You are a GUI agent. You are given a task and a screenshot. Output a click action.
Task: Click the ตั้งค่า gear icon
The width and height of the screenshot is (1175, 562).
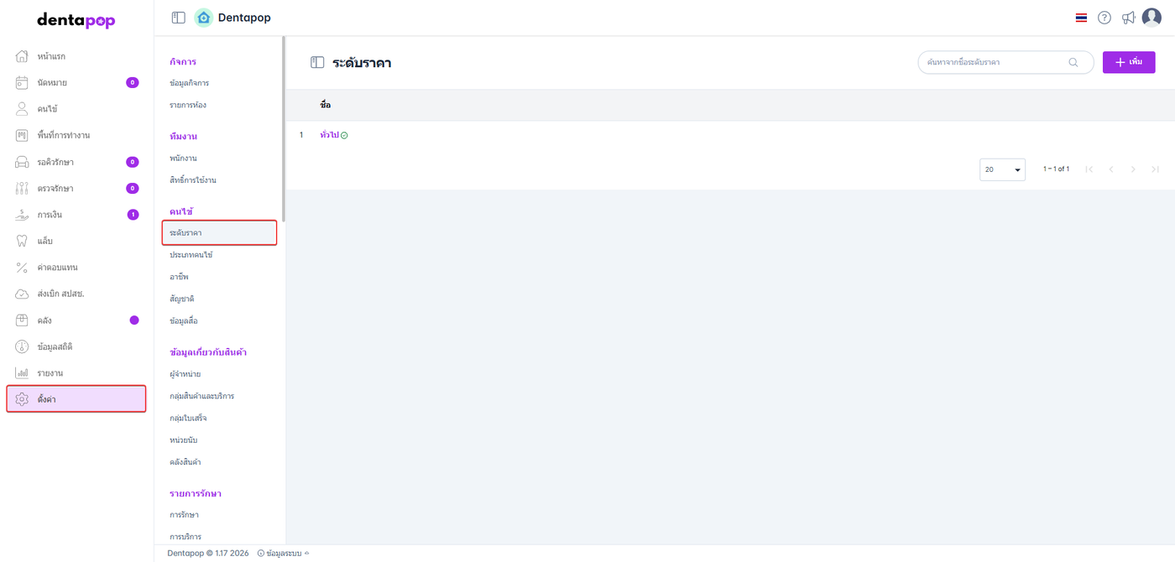tap(23, 399)
